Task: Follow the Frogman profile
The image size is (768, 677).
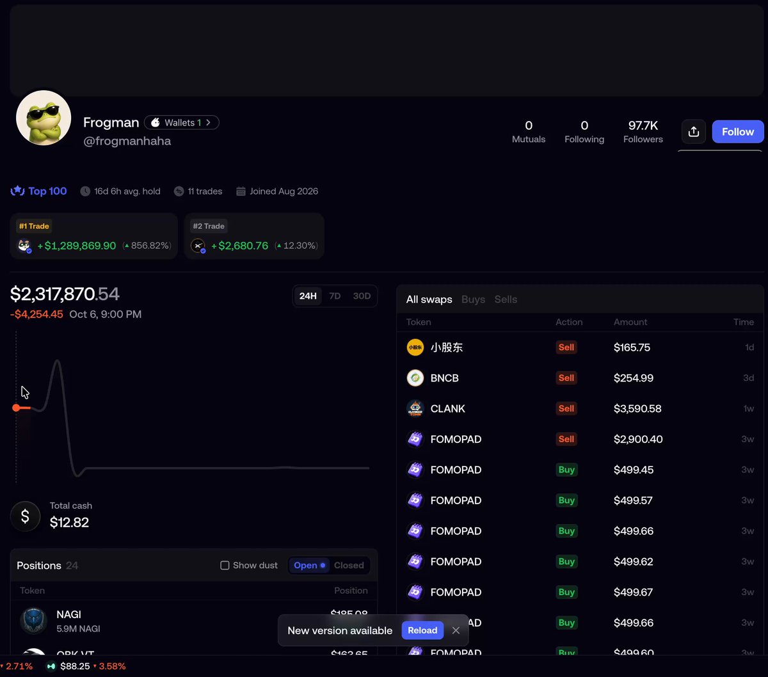Action: click(x=738, y=132)
